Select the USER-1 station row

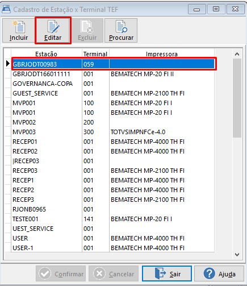tap(113, 248)
